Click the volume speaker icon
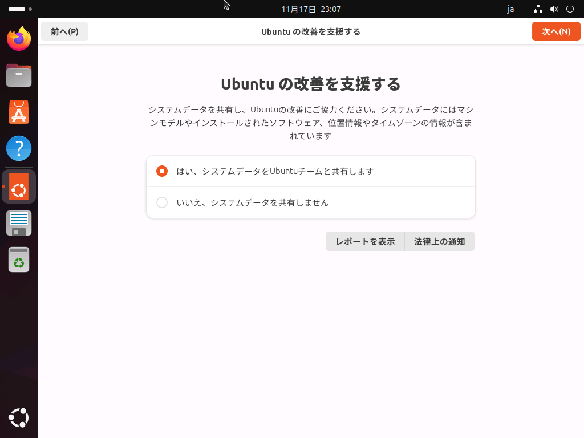584x438 pixels. tap(554, 9)
